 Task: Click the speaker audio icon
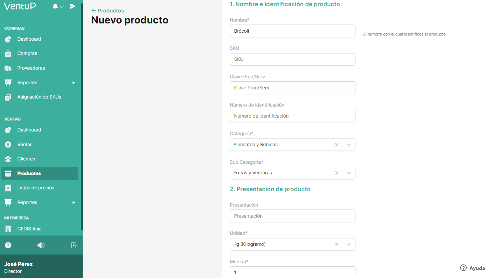point(41,245)
